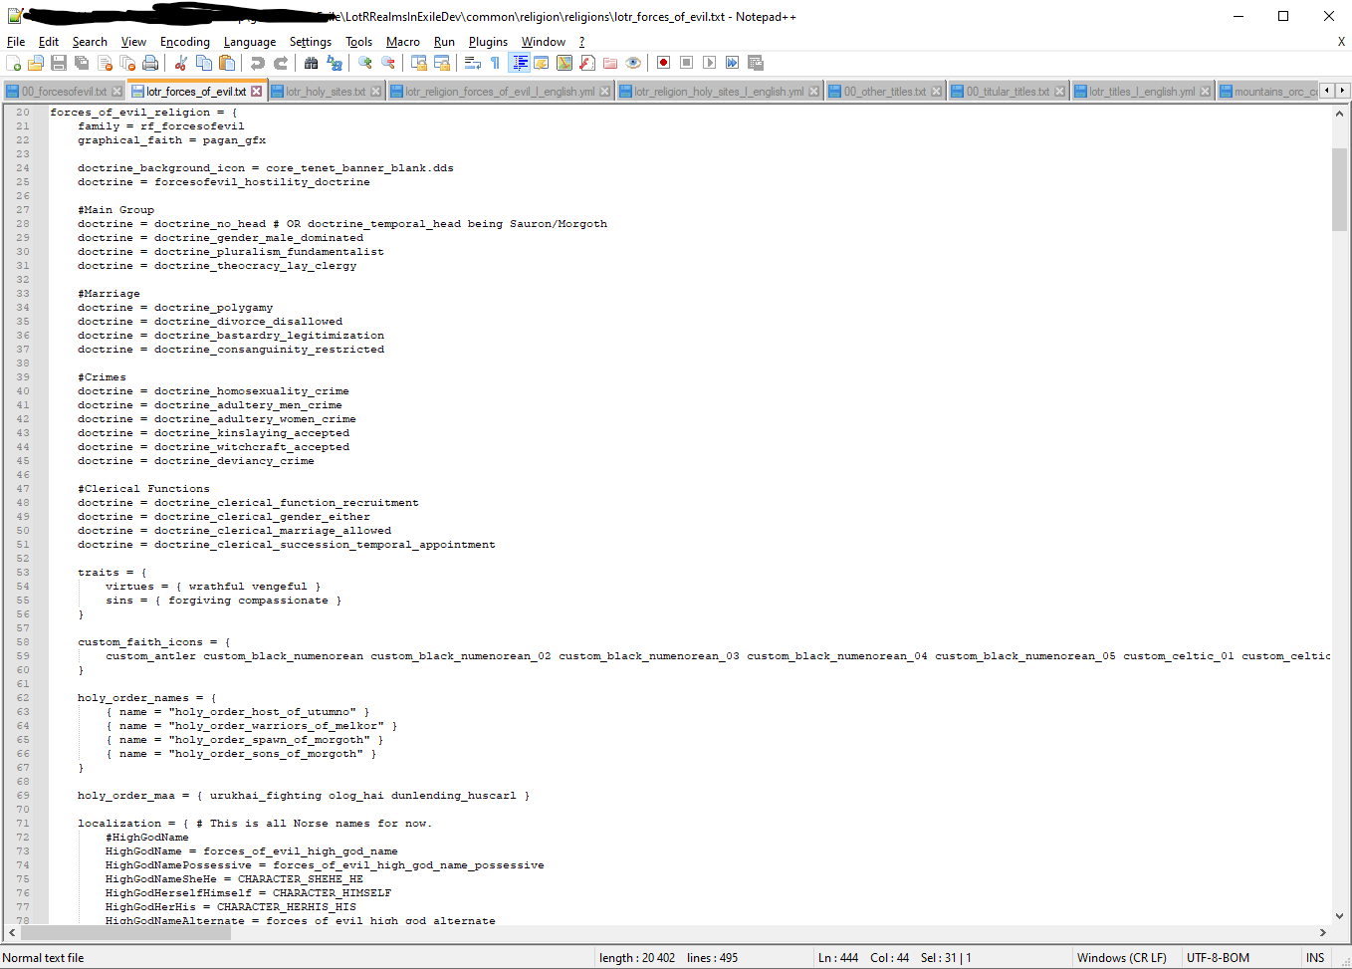
Task: Open the View menu
Action: pyautogui.click(x=133, y=42)
